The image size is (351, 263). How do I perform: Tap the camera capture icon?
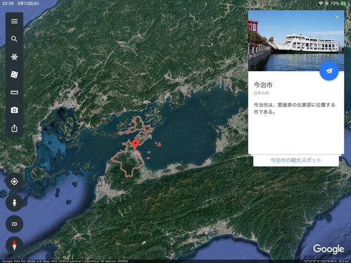[x=14, y=110]
